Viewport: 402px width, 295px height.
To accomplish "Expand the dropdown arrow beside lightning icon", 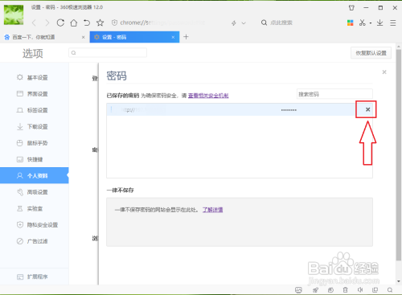I will [244, 23].
